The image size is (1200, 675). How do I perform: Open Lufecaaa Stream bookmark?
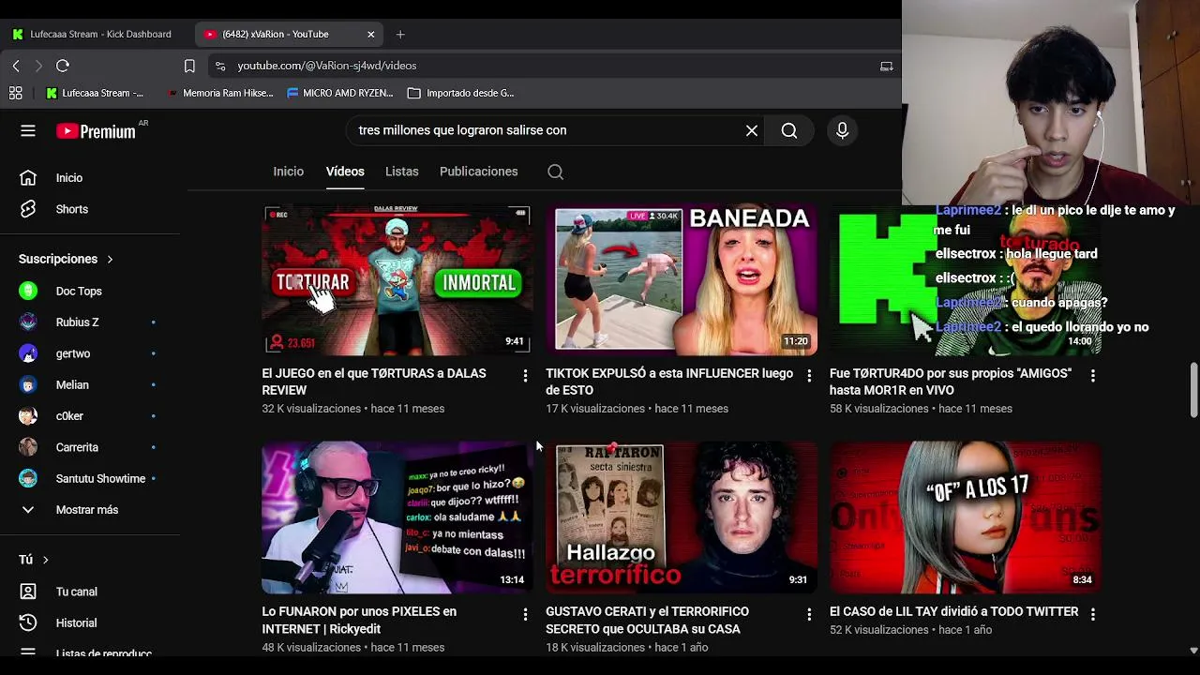pyautogui.click(x=95, y=93)
